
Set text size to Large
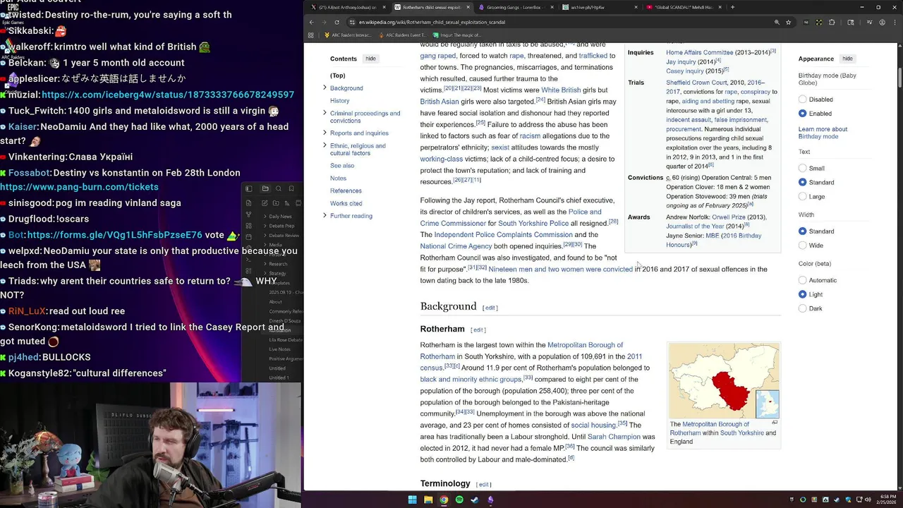pos(802,196)
